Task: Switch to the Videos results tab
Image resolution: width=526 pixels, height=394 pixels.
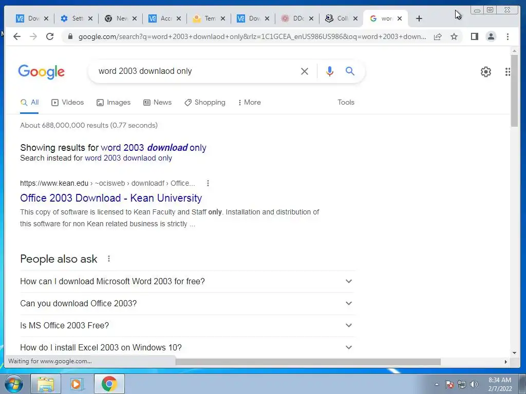Action: tap(67, 103)
